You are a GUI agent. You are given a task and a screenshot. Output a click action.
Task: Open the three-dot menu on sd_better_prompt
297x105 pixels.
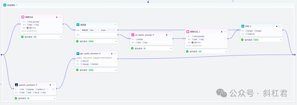170,35
